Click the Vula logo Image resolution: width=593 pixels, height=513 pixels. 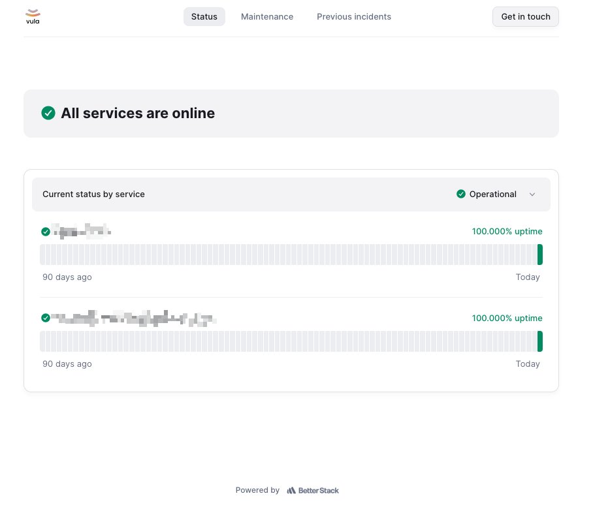(x=33, y=16)
